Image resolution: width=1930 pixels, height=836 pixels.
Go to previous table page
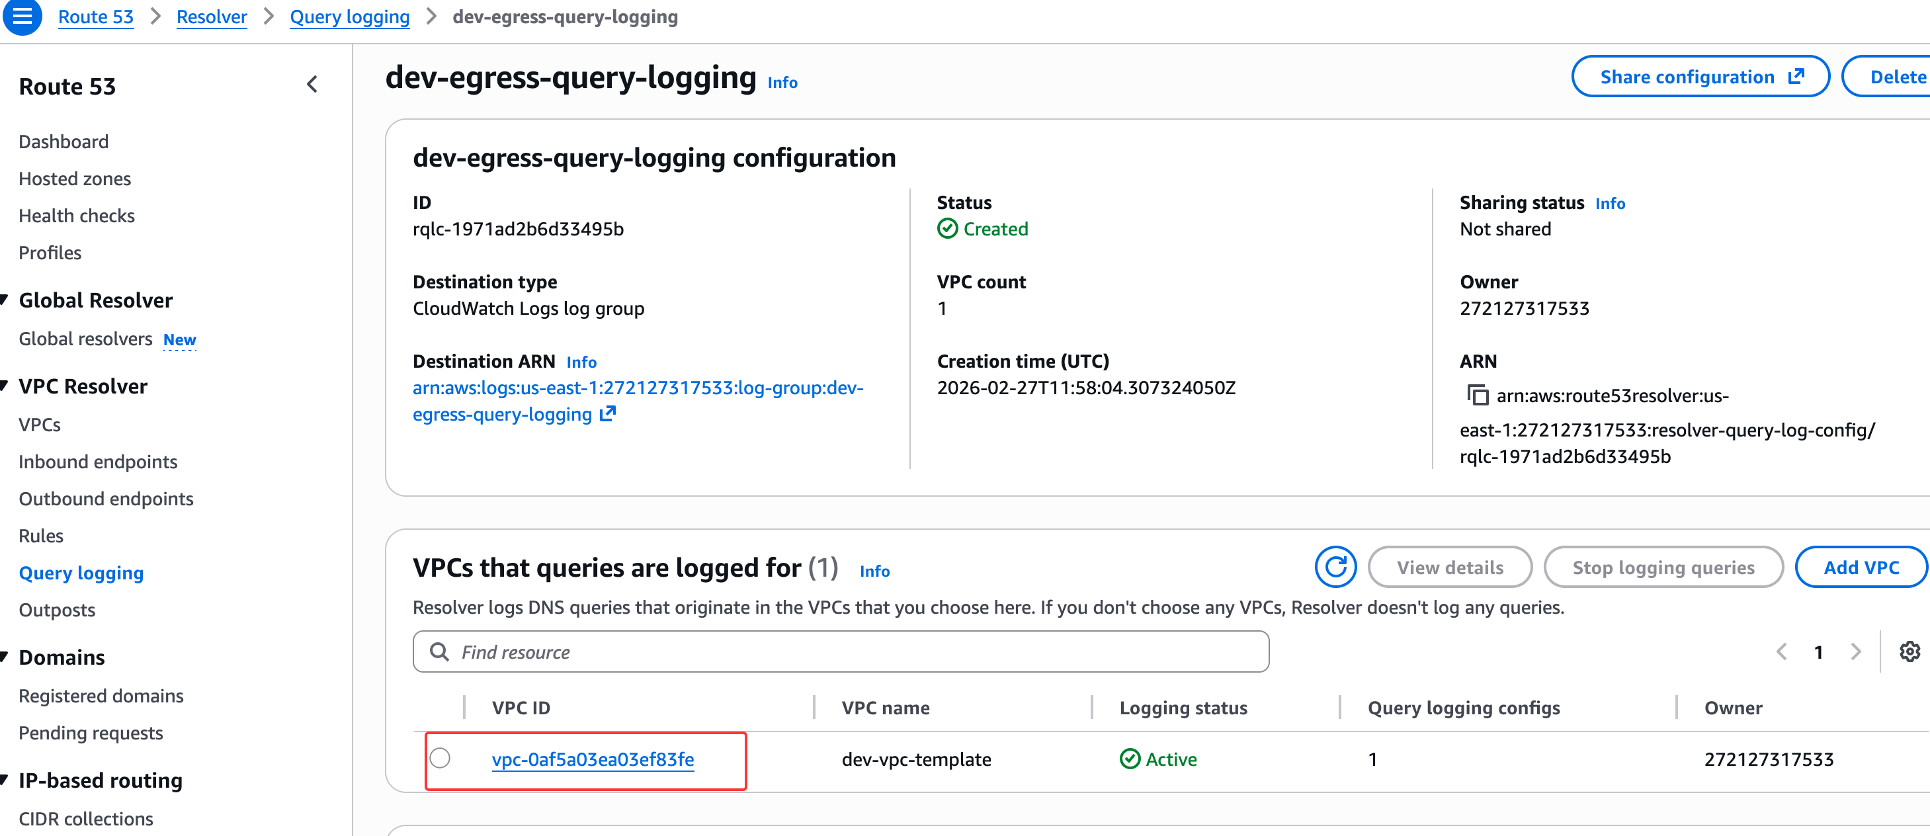coord(1782,651)
